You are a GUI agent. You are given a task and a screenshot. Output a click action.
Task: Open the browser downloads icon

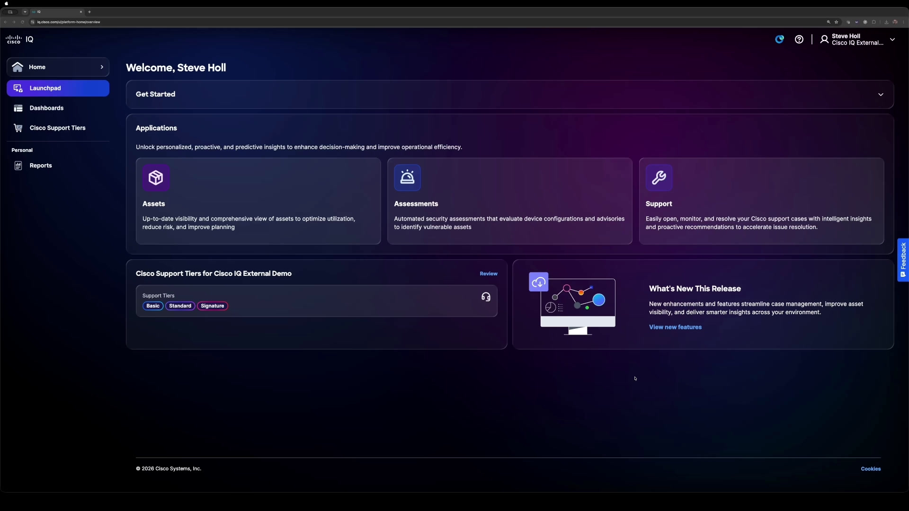(x=886, y=22)
